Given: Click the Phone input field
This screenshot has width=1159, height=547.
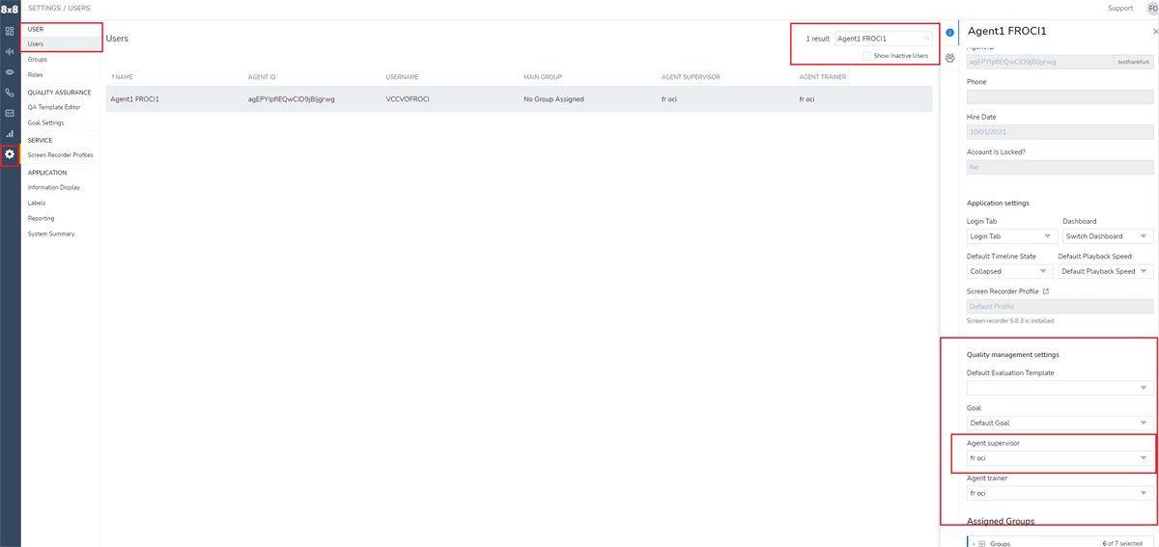Looking at the screenshot, I should click(x=1060, y=96).
